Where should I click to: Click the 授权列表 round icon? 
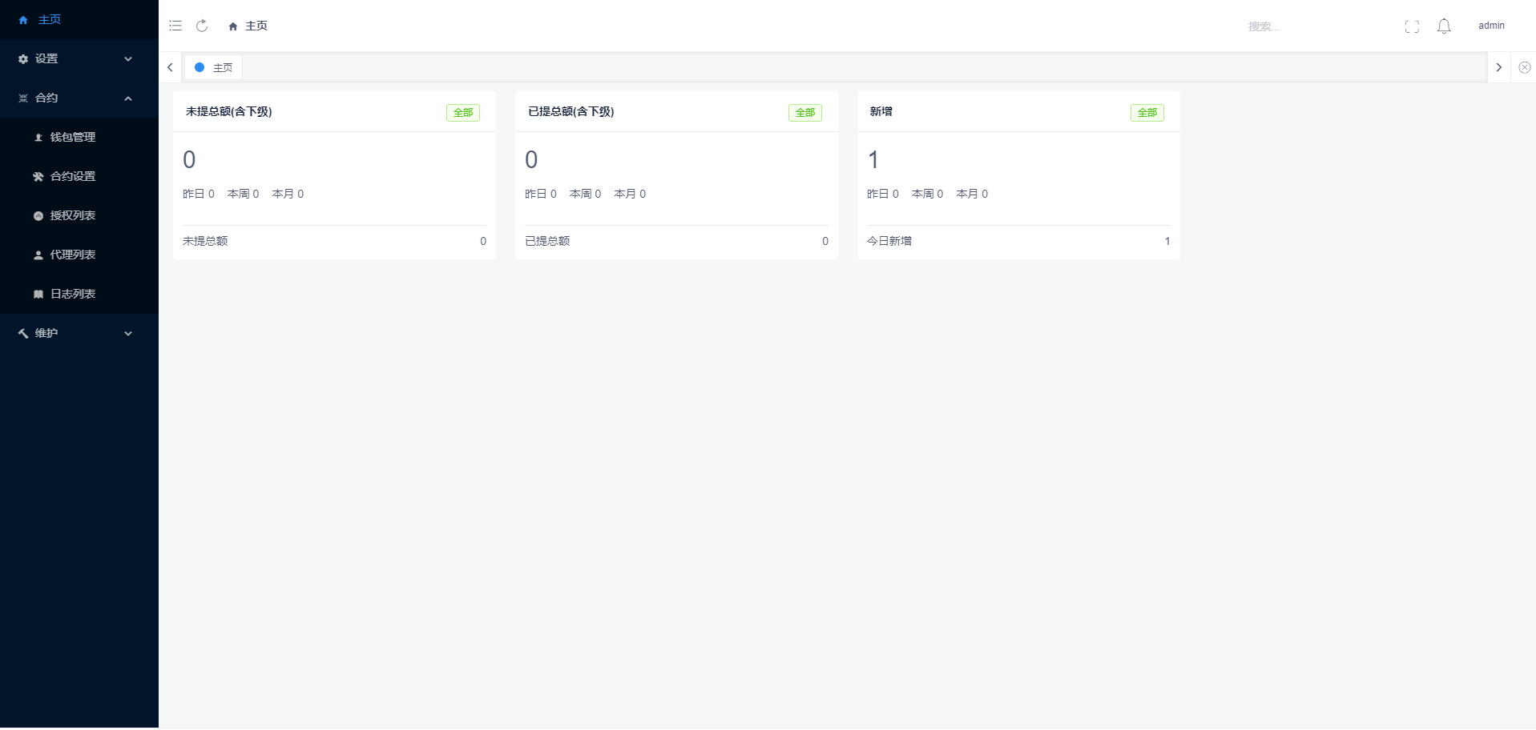(38, 216)
